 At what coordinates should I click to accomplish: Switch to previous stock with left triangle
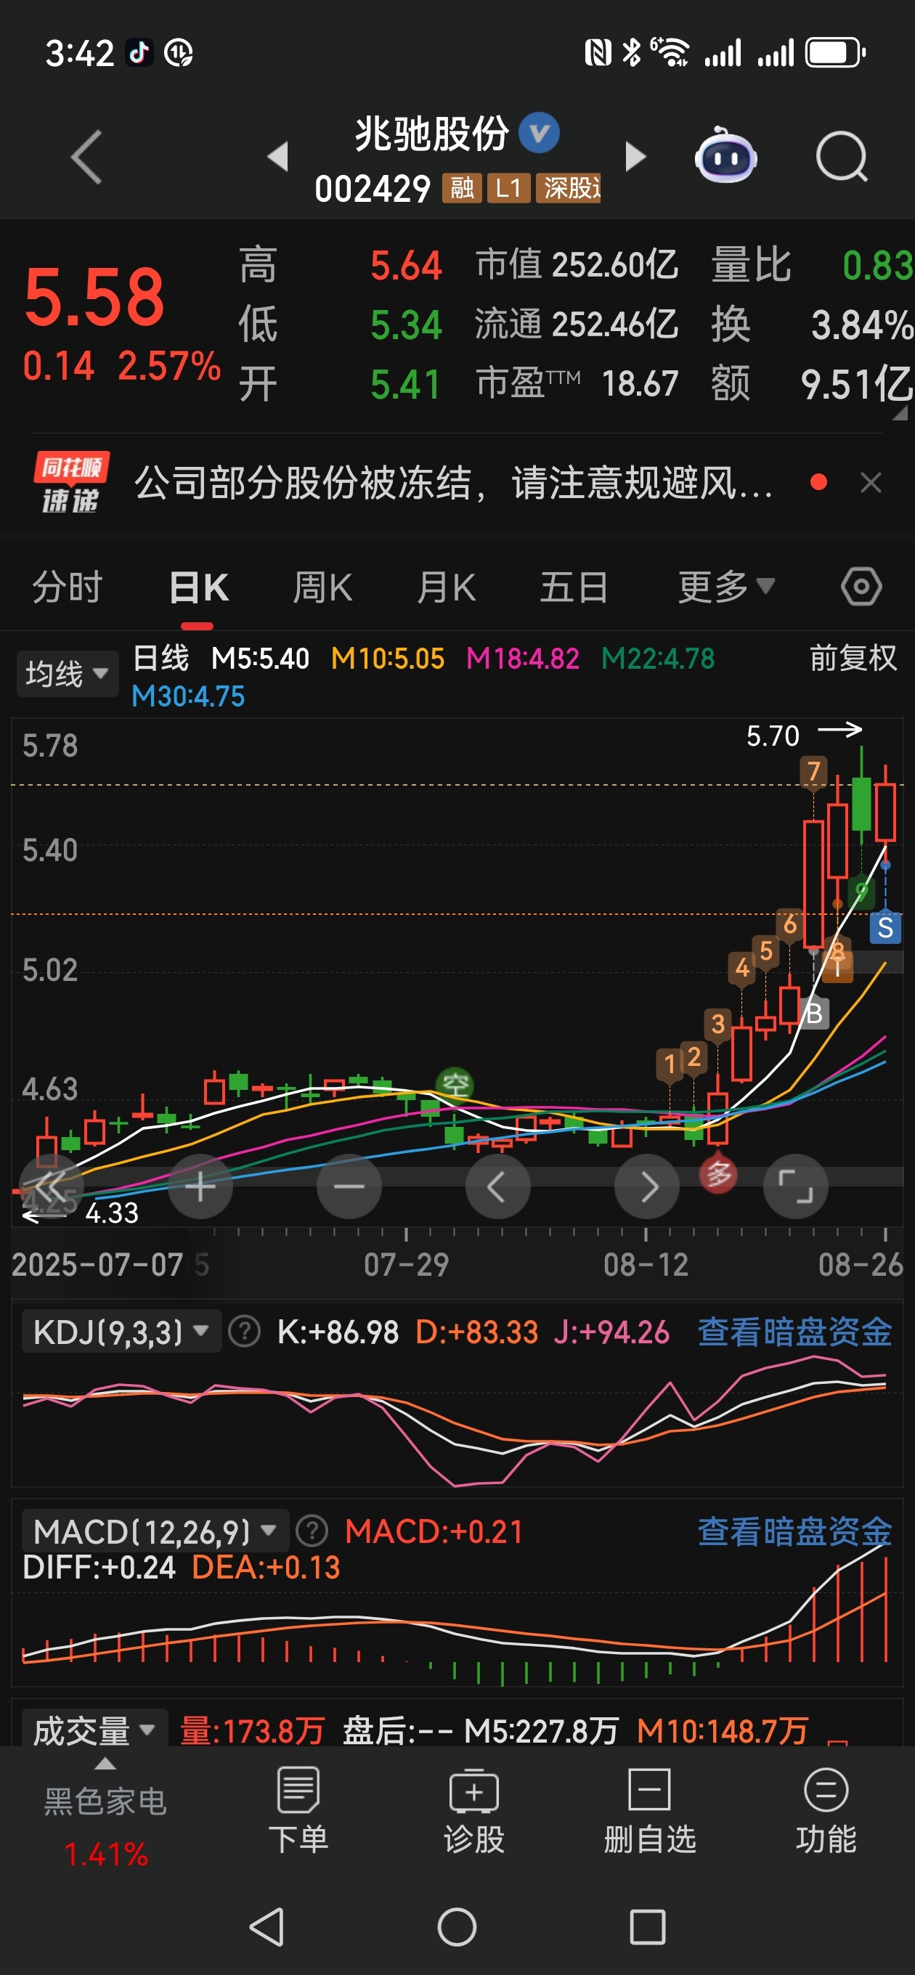tap(277, 156)
